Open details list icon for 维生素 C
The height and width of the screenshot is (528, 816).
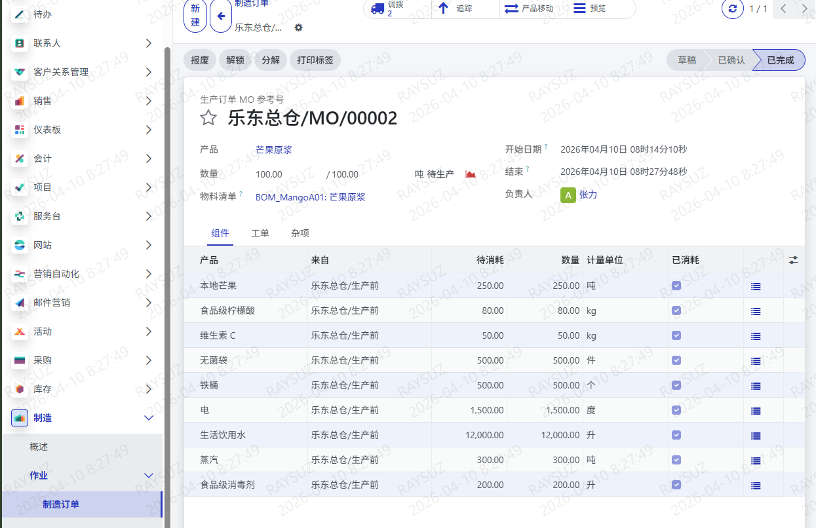click(x=756, y=336)
